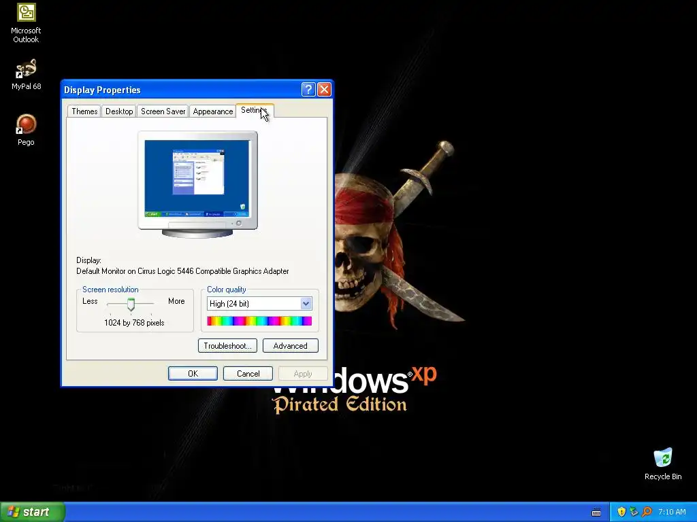
Task: Confirm with the OK button
Action: pos(193,373)
